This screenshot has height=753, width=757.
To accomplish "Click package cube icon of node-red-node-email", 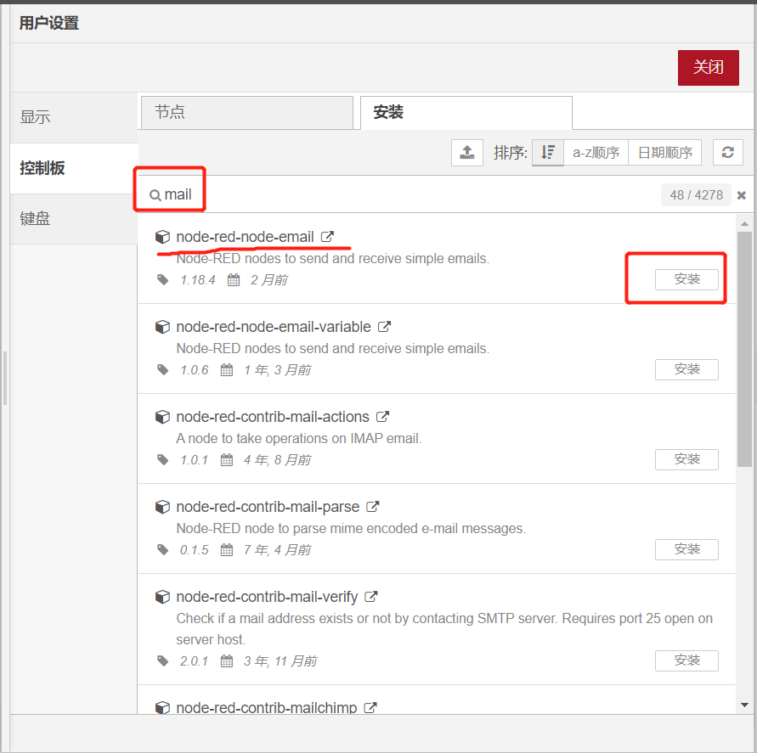I will tap(162, 237).
